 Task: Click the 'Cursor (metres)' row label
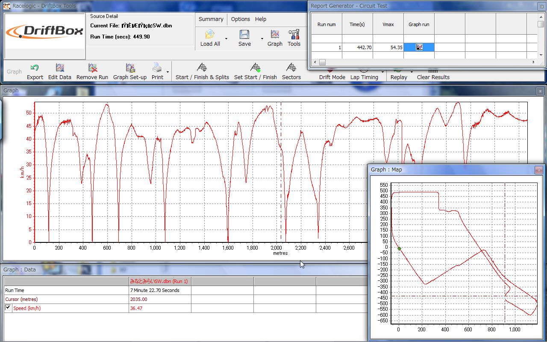pos(21,299)
